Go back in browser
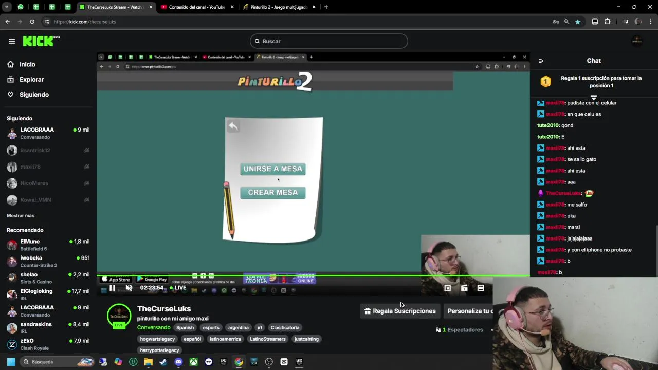658x370 pixels. click(x=8, y=22)
